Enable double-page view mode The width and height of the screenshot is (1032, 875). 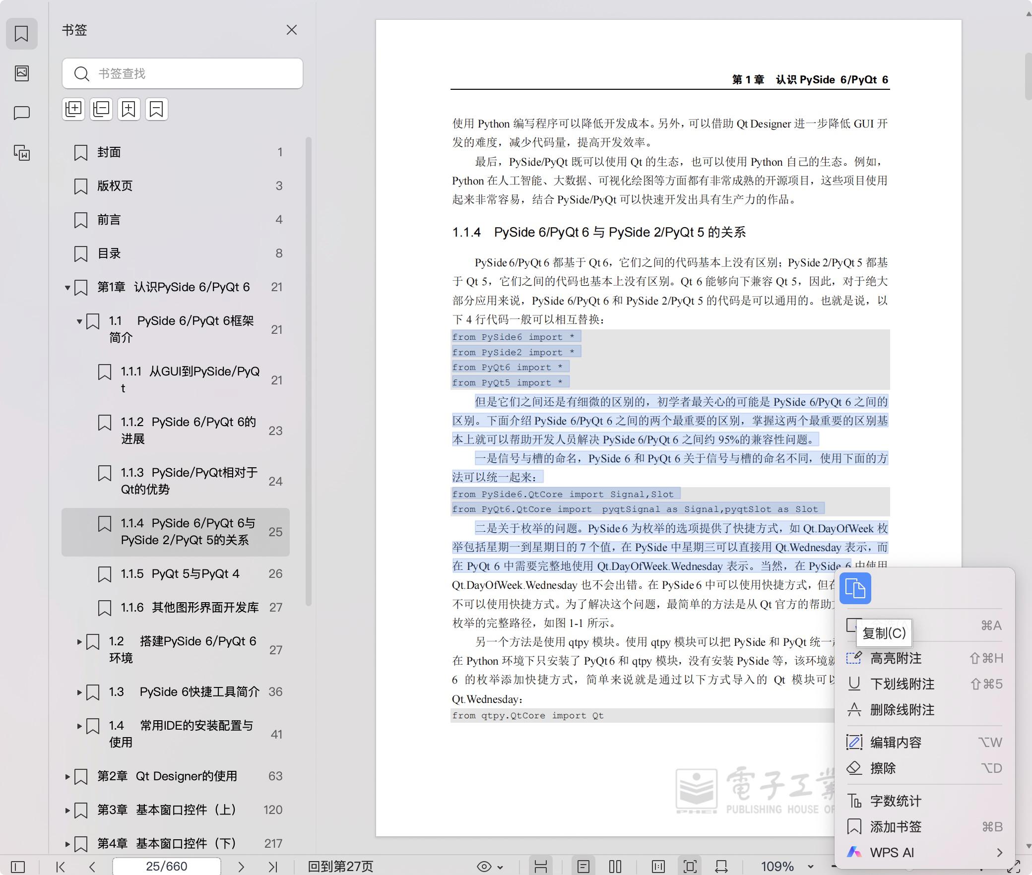[615, 866]
